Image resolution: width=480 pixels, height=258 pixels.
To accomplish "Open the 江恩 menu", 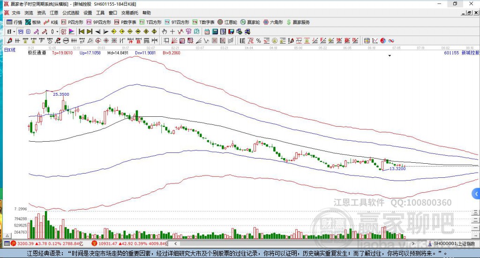I will click(54, 13).
